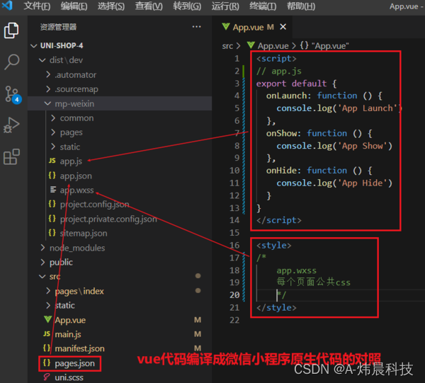Open the 终端(T) menu
The width and height of the screenshot is (425, 383).
(263, 6)
